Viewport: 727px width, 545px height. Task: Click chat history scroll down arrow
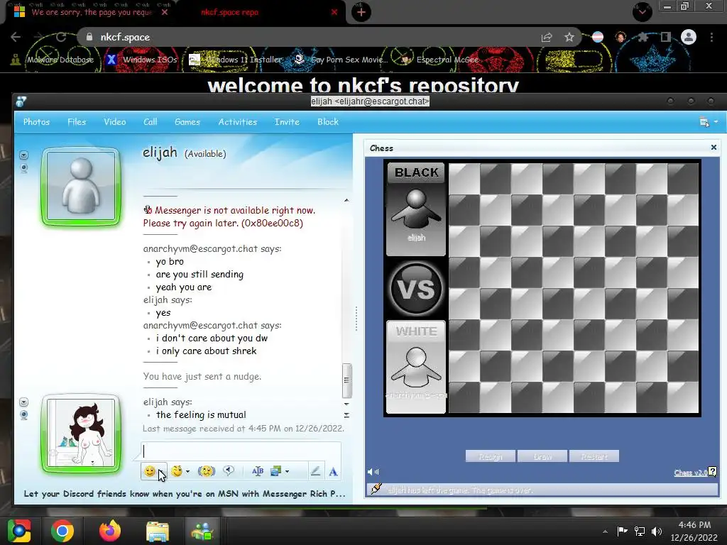coord(346,404)
